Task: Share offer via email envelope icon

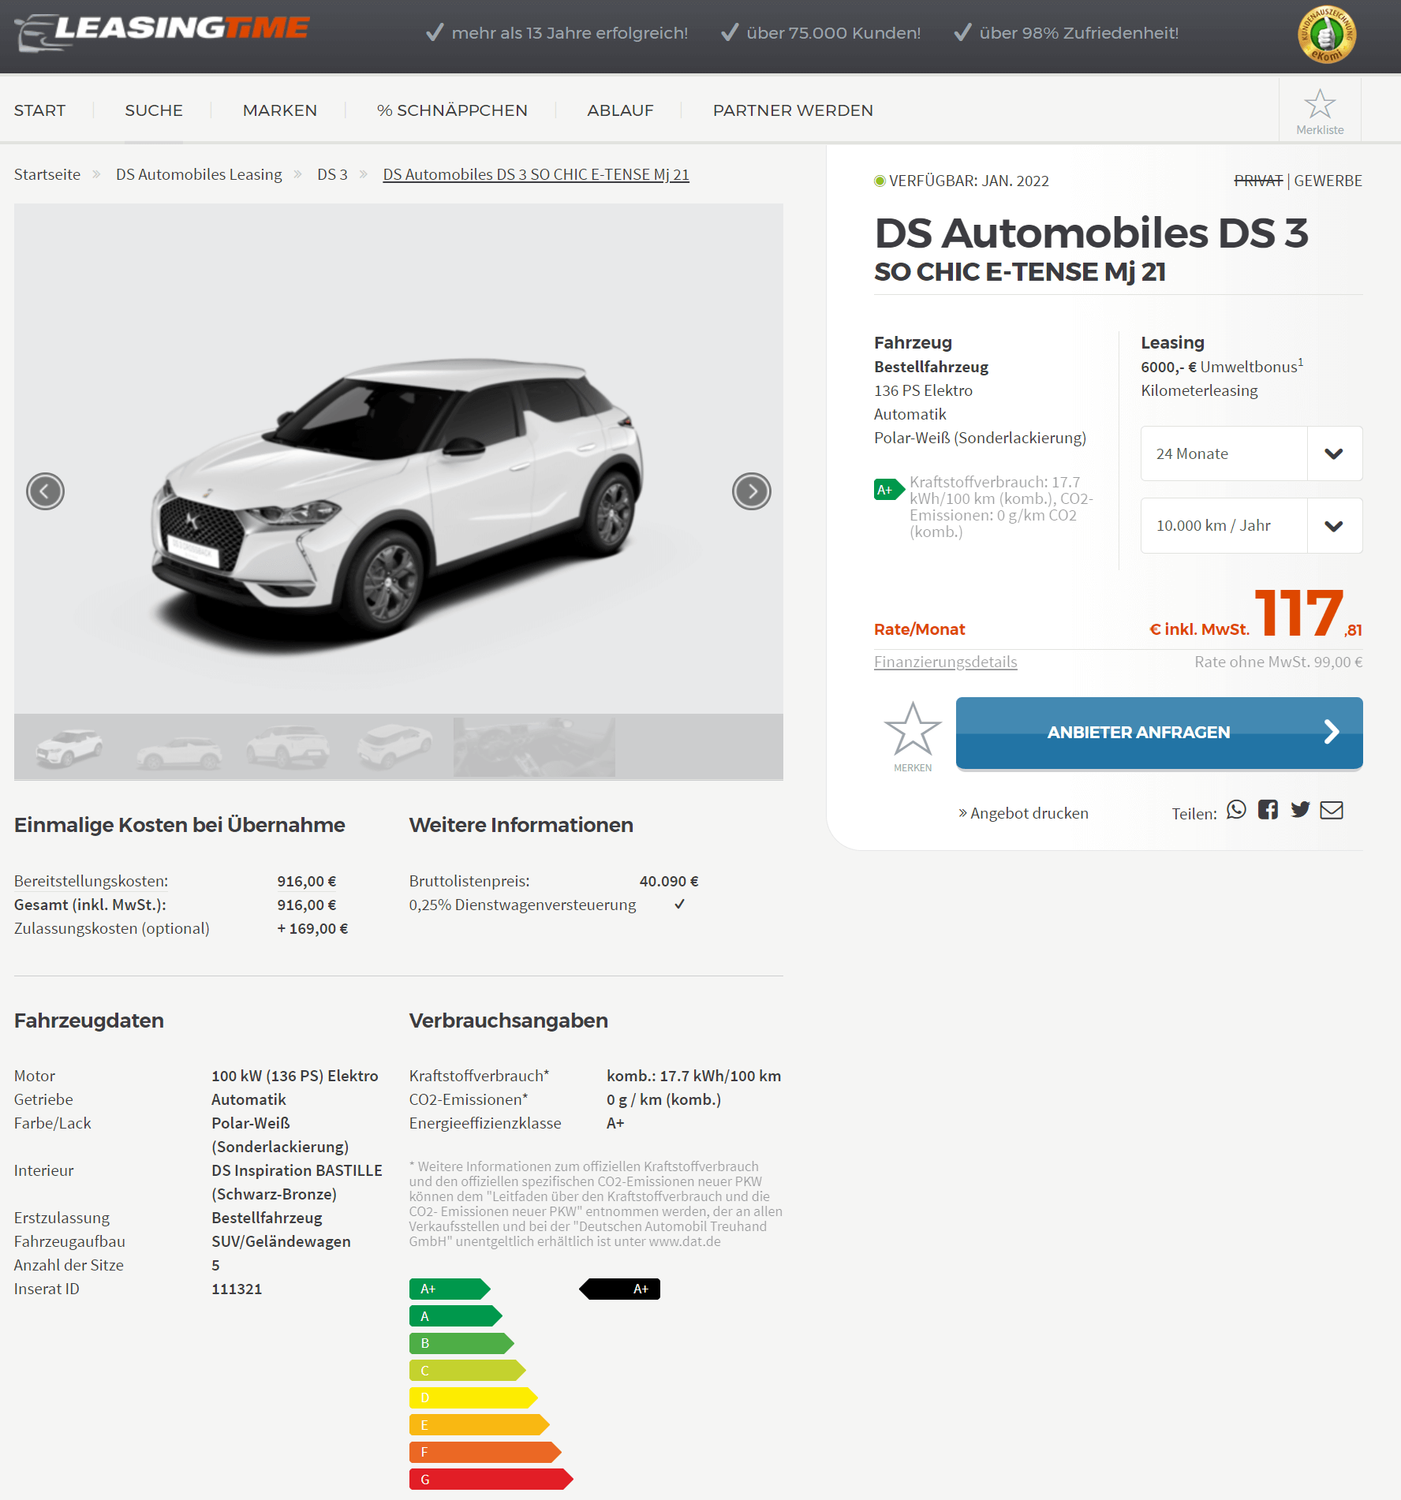Action: [x=1332, y=810]
